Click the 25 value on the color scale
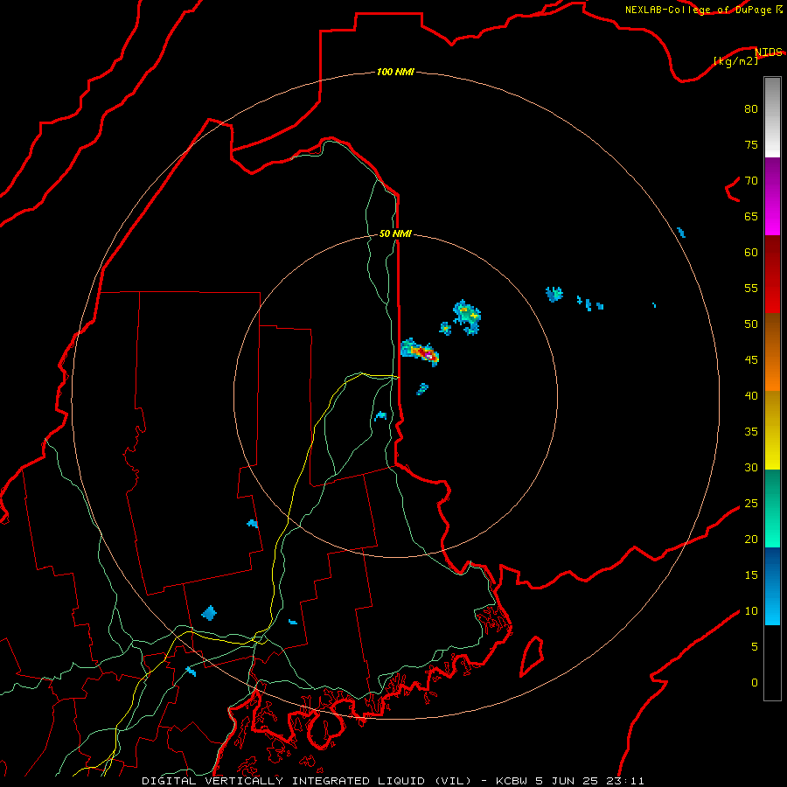Viewport: 787px width, 787px height. coord(751,504)
